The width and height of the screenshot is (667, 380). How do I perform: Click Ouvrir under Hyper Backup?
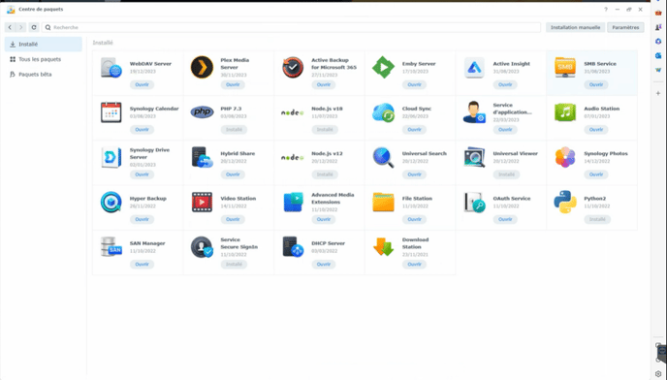coord(143,219)
